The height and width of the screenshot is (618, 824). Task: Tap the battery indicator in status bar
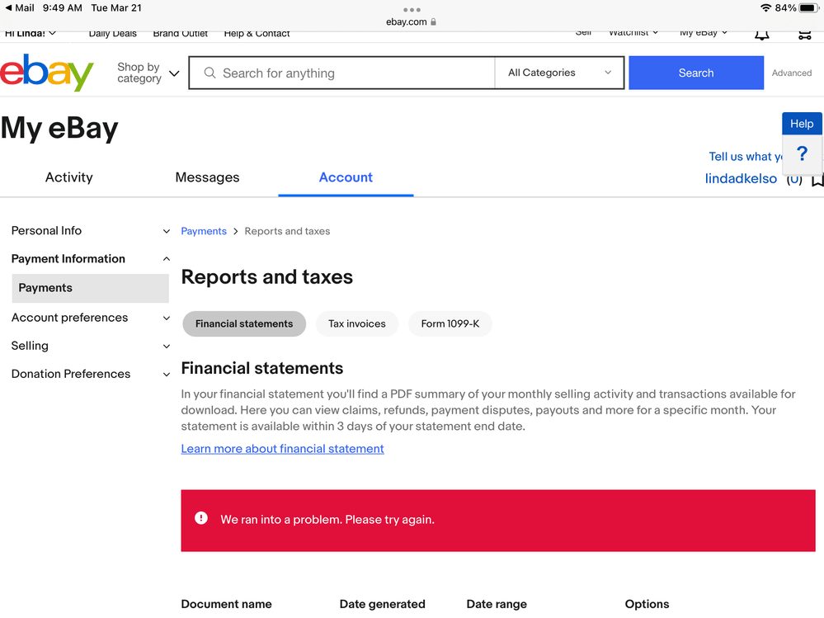(808, 8)
